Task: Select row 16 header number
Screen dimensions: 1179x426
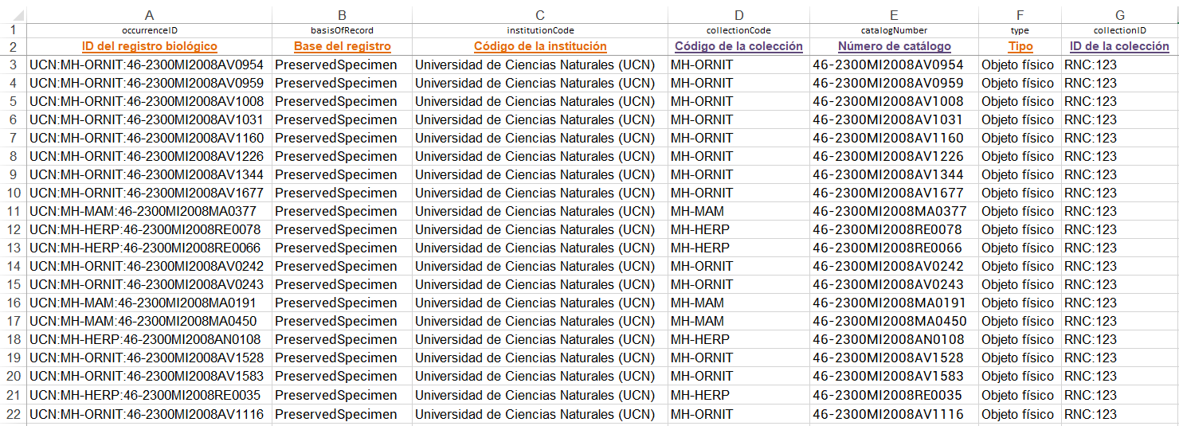Action: 14,303
